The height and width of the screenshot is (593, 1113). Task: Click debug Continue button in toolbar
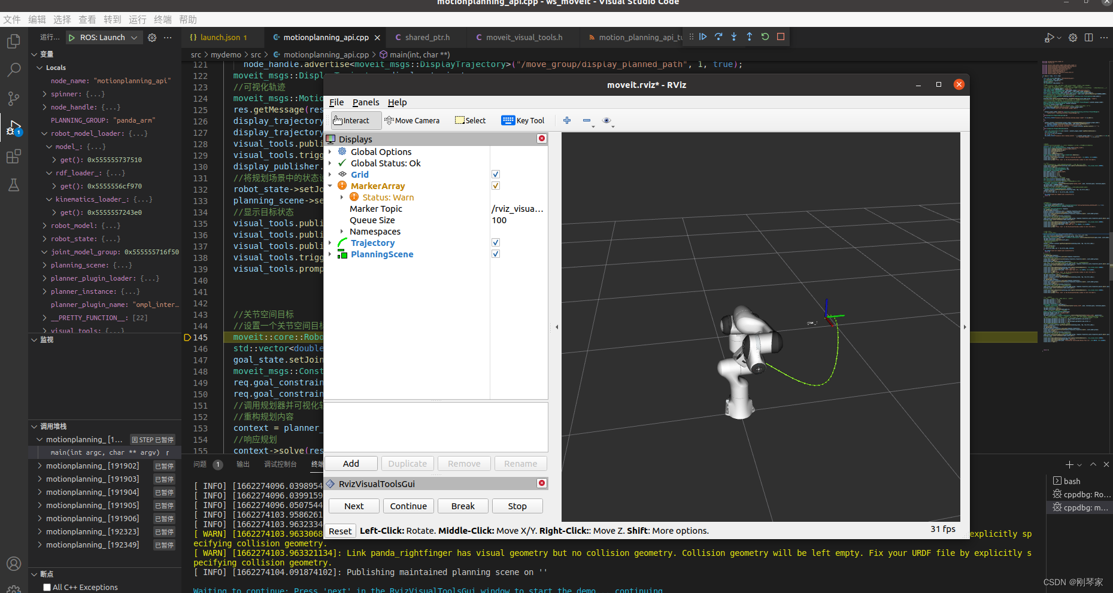pos(703,37)
